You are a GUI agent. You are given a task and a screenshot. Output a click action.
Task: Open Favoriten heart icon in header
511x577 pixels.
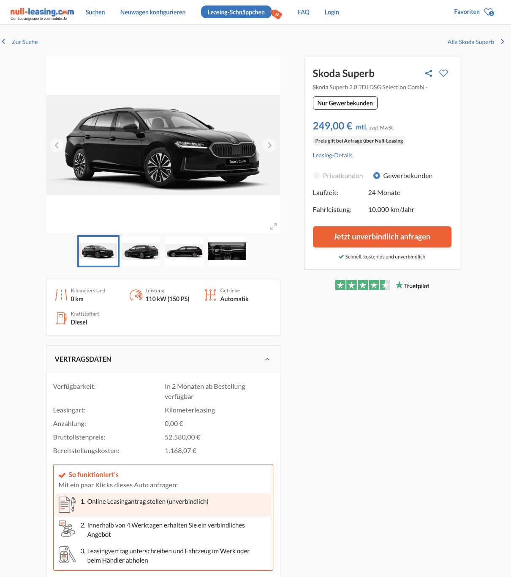tap(489, 12)
